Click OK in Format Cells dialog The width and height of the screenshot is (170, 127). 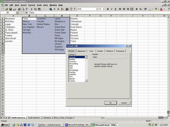[110, 103]
